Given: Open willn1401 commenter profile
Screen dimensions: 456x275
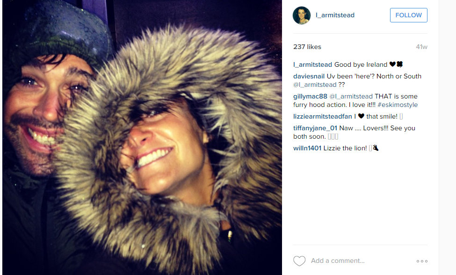Looking at the screenshot, I should 307,148.
